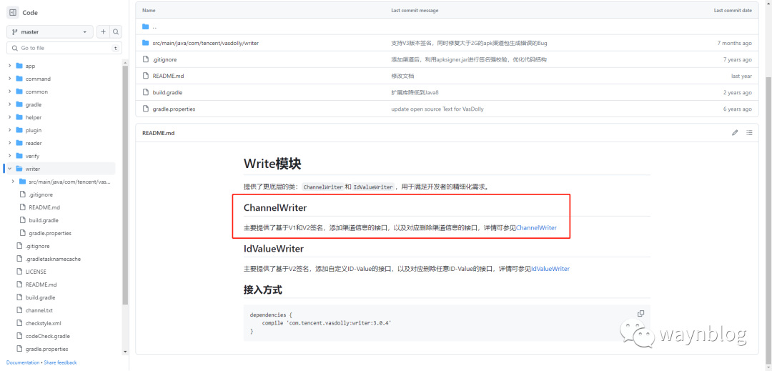
Task: Open build.gradle in file listing
Action: click(x=167, y=92)
